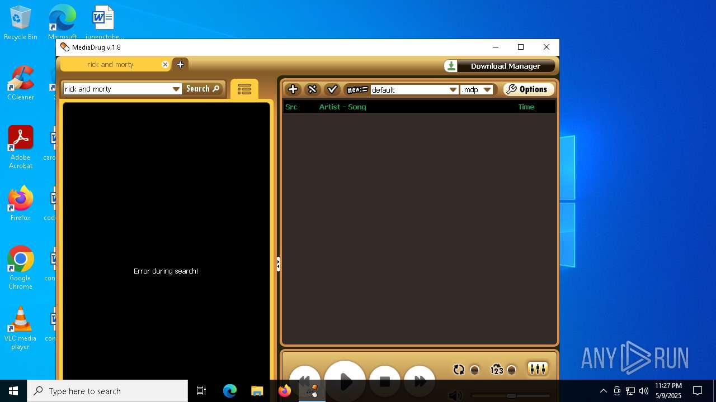716x402 pixels.
Task: Open the CCleaner desktop shortcut
Action: coord(21,84)
